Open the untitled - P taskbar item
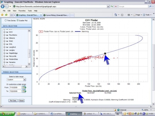This screenshot has width=155, height=116. tap(90, 114)
